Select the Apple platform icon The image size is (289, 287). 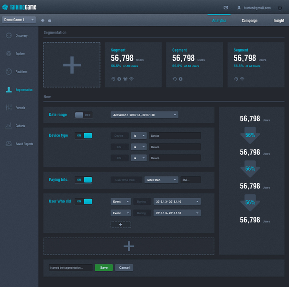click(x=50, y=20)
